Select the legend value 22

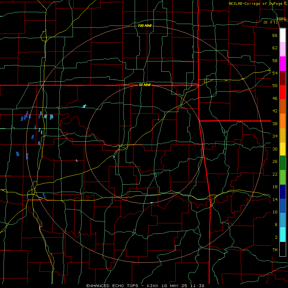pyautogui.click(x=275, y=174)
